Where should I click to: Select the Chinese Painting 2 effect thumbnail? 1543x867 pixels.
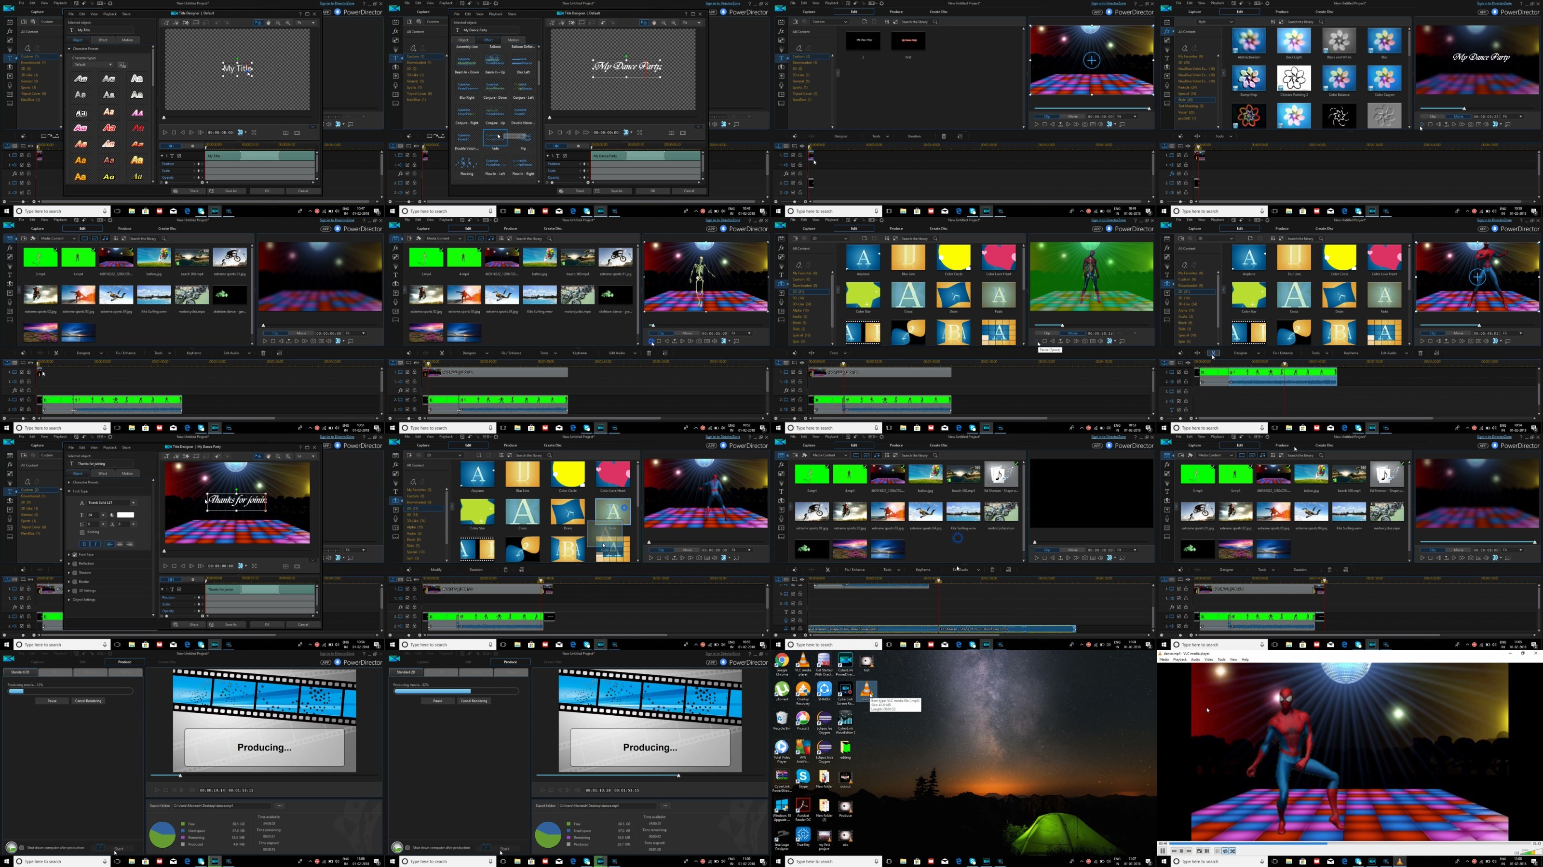tap(1293, 79)
